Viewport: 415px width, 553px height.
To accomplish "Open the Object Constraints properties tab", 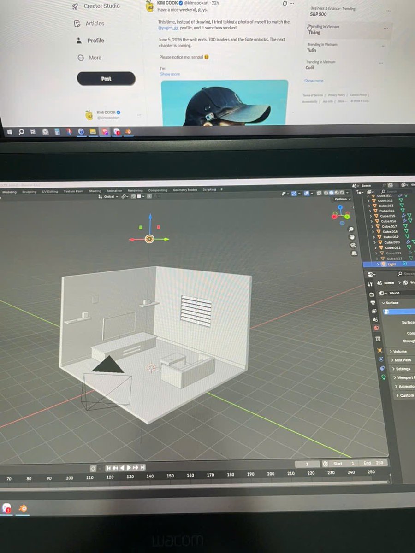I will coord(382,368).
